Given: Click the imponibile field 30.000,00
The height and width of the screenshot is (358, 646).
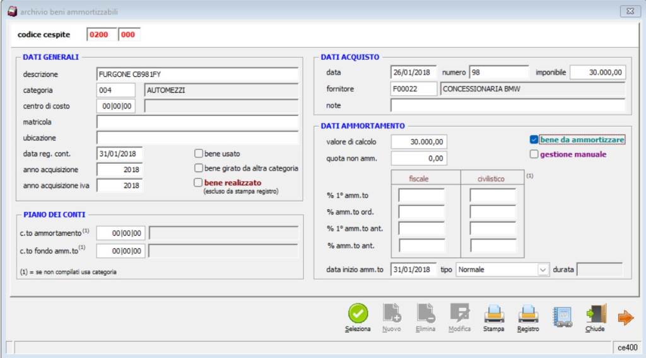Looking at the screenshot, I should click(x=598, y=72).
